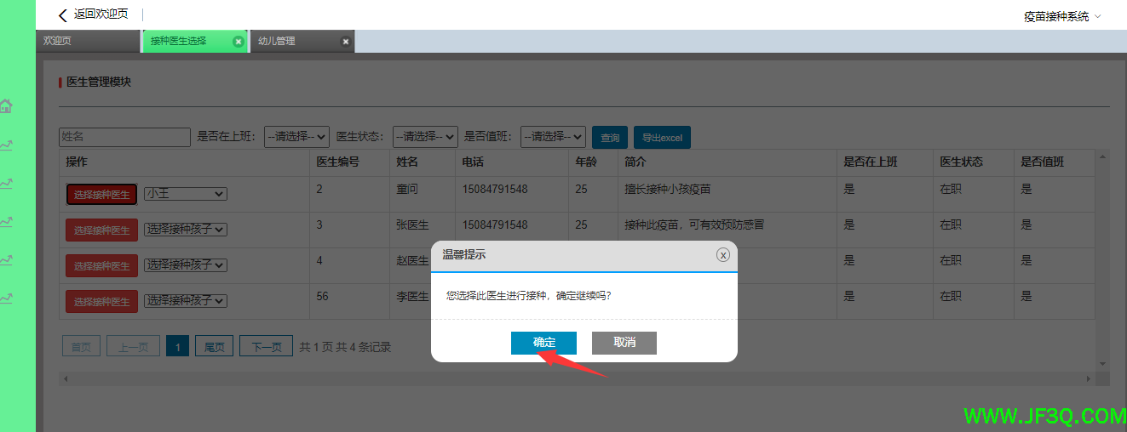1127x432 pixels.
Task: Close the 接种医生选择 tab
Action: (x=239, y=41)
